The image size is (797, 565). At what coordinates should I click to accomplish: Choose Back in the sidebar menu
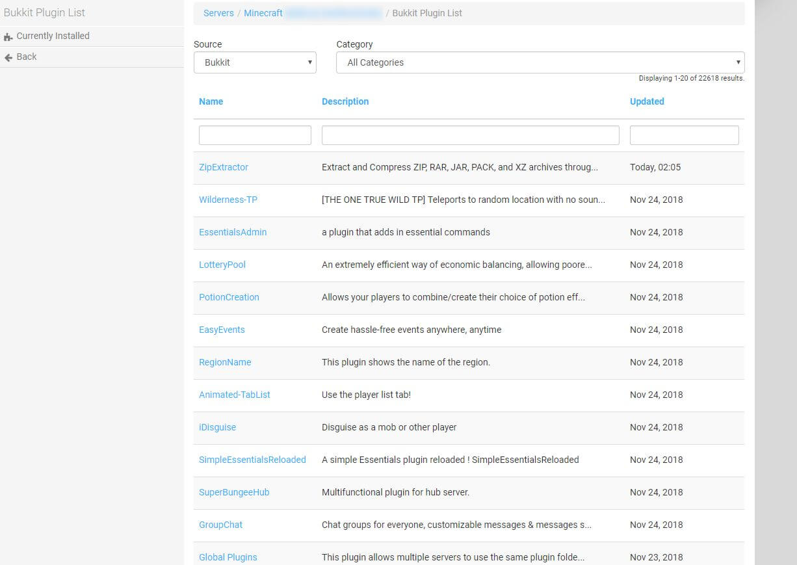26,57
